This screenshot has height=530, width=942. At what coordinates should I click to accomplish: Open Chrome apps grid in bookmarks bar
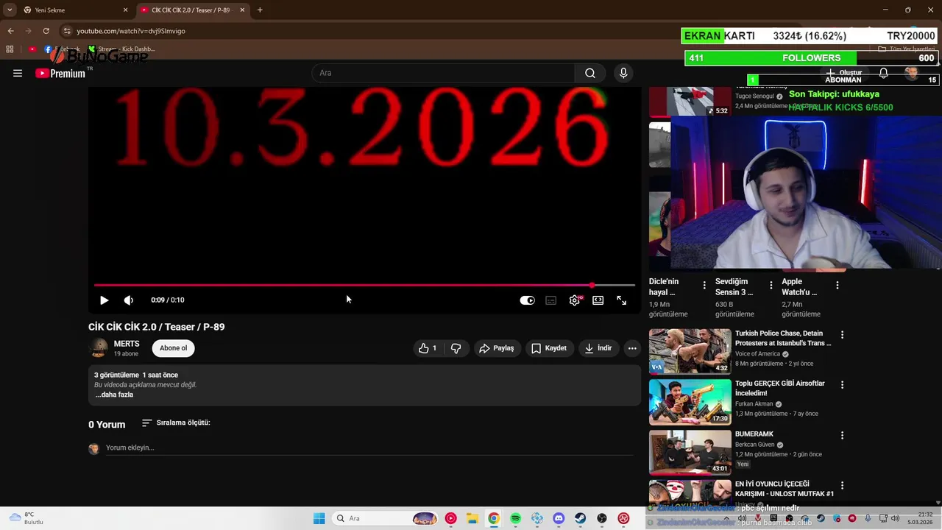coord(10,49)
